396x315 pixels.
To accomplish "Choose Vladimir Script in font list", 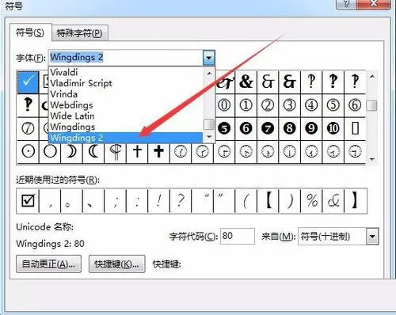I will (126, 83).
